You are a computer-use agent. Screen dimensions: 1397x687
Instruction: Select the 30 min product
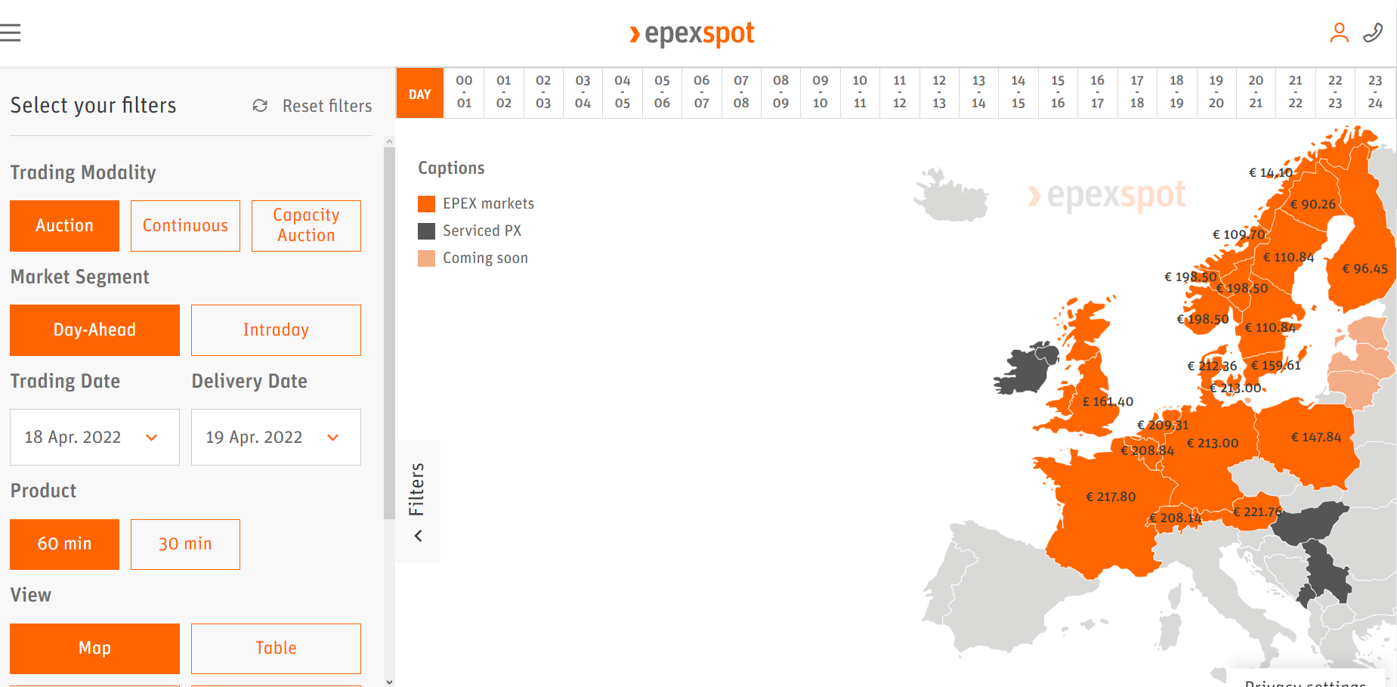185,544
